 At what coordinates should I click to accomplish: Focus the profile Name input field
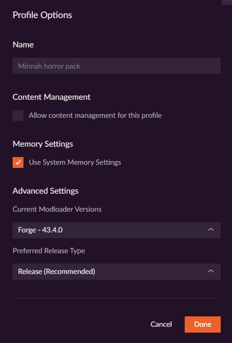117,66
